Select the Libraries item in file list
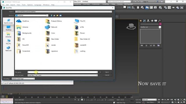This screenshot has height=104, width=186. pos(22,27)
